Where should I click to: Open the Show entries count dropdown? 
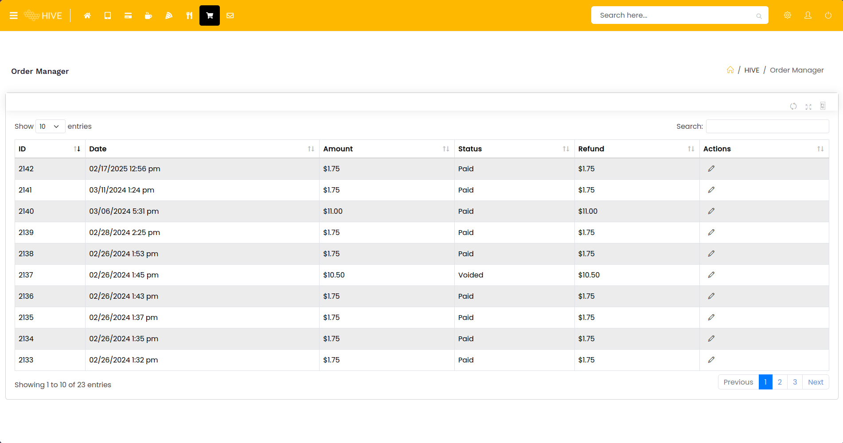[x=51, y=126]
